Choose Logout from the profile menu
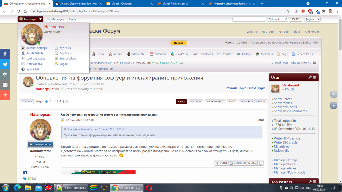Image resolution: width=342 pixels, height=192 pixels. click(64, 64)
